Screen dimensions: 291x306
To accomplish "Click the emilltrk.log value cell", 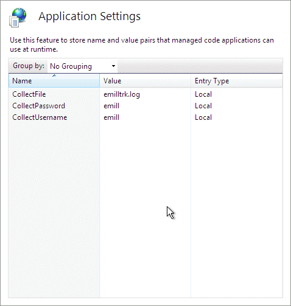I will click(122, 94).
